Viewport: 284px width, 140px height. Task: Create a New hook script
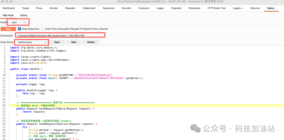pyautogui.click(x=74, y=42)
